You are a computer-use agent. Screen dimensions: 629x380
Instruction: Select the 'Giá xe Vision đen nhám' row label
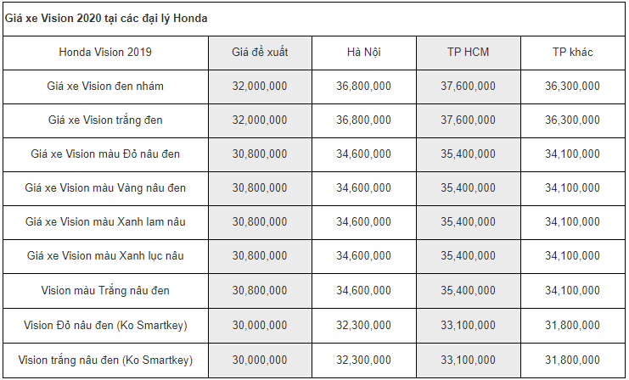click(105, 87)
